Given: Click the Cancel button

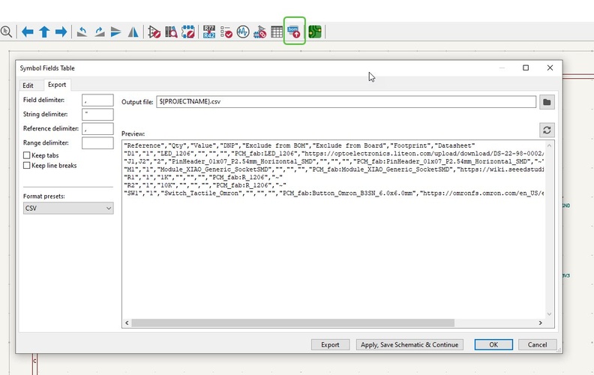Looking at the screenshot, I should coord(537,345).
